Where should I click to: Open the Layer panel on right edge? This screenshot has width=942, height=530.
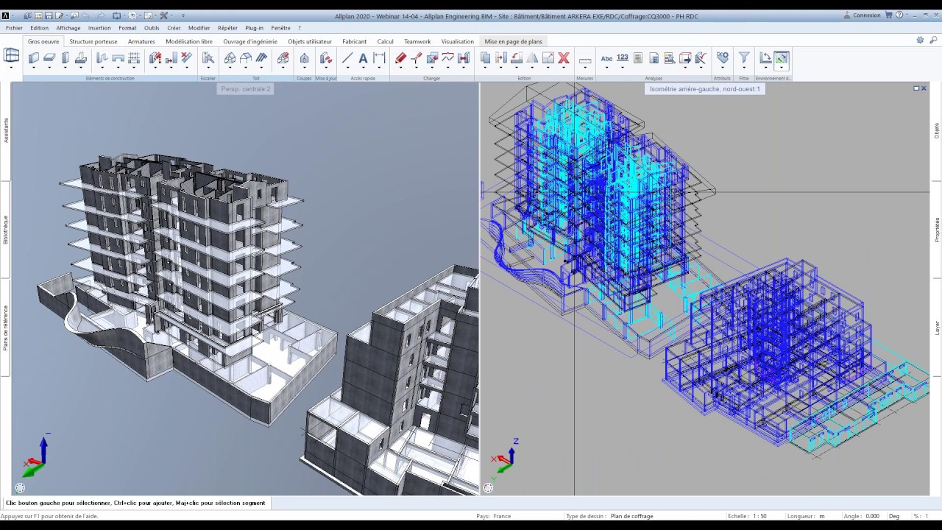(937, 328)
